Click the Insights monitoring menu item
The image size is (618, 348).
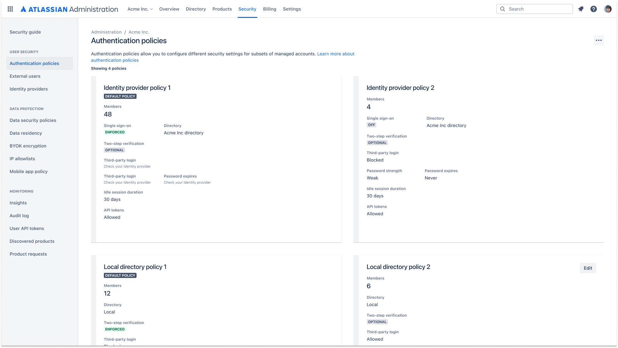pos(18,202)
